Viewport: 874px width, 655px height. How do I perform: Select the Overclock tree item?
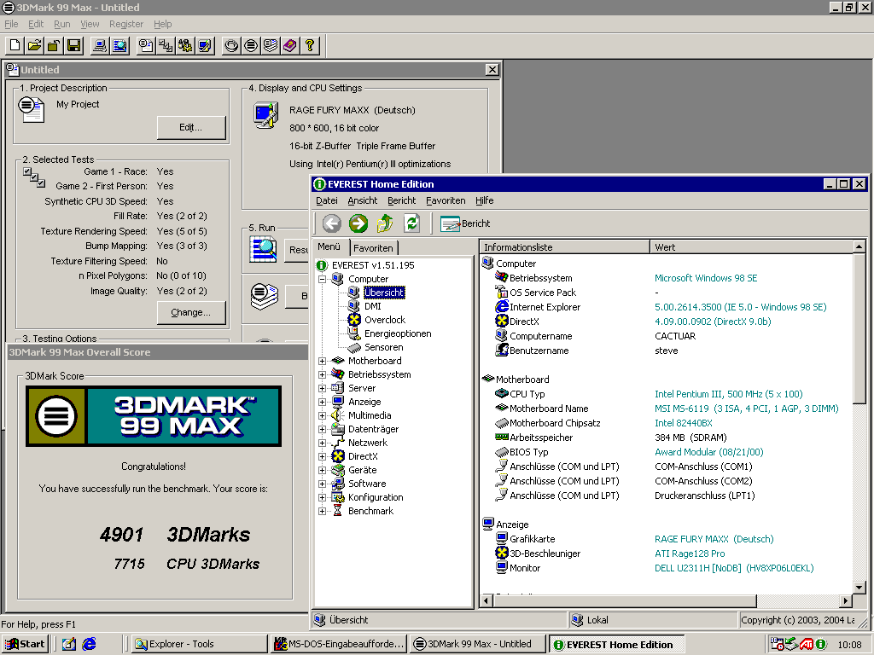(385, 320)
